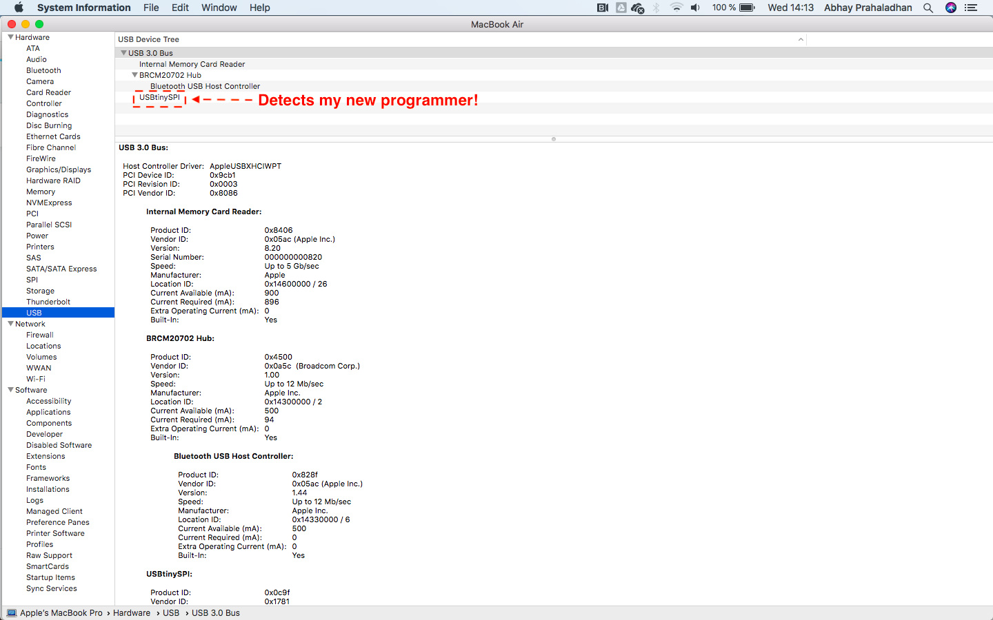Viewport: 993px width, 620px height.
Task: Click serial number 000000000820
Action: coord(293,257)
